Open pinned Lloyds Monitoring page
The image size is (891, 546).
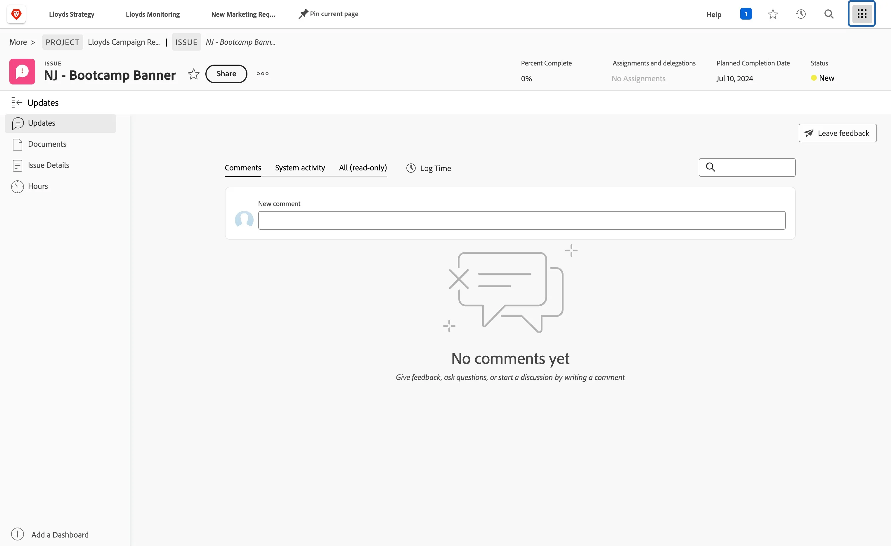click(x=152, y=15)
